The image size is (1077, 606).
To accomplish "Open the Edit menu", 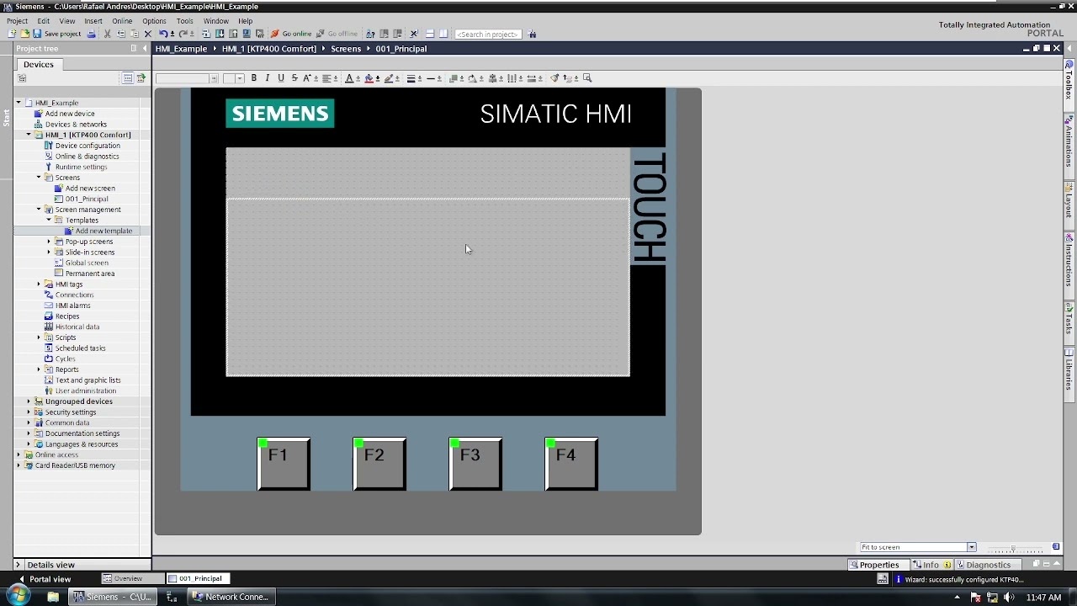I will coord(43,21).
